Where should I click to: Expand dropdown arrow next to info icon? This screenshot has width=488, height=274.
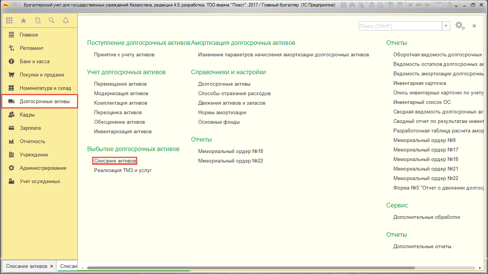coord(456,6)
